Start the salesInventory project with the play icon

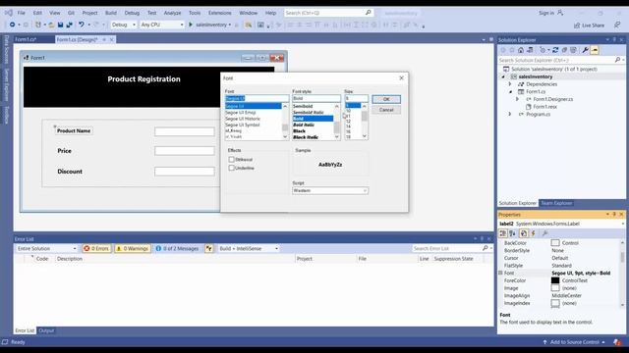coord(191,25)
